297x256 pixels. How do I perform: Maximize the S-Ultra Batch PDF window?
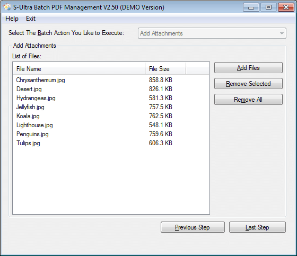[x=268, y=7]
